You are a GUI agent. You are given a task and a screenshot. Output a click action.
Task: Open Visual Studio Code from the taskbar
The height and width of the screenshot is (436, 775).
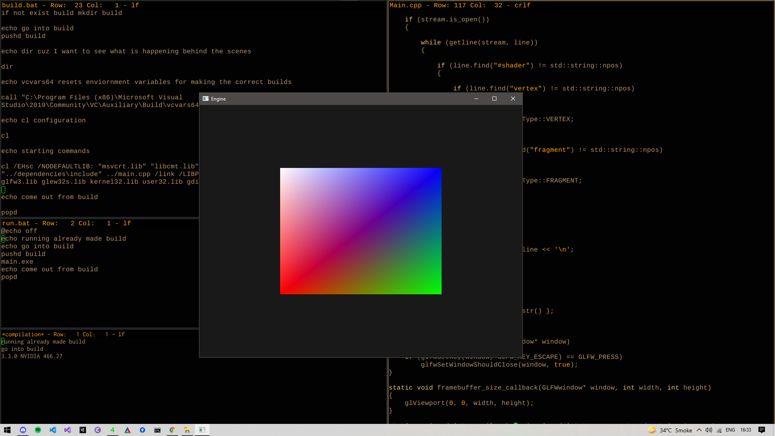52,430
